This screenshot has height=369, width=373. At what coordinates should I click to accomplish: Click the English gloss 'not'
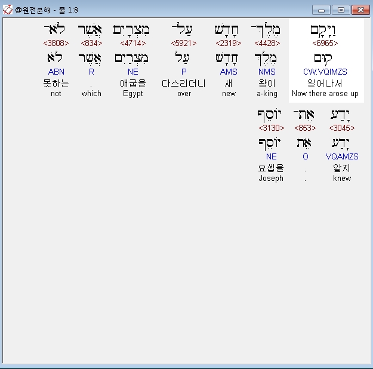[56, 94]
